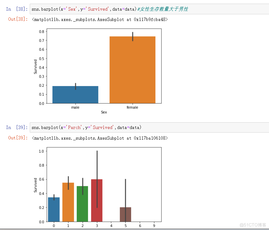Click the red bar for Parch 3
Image resolution: width=269 pixels, height=230 pixels.
[97, 200]
